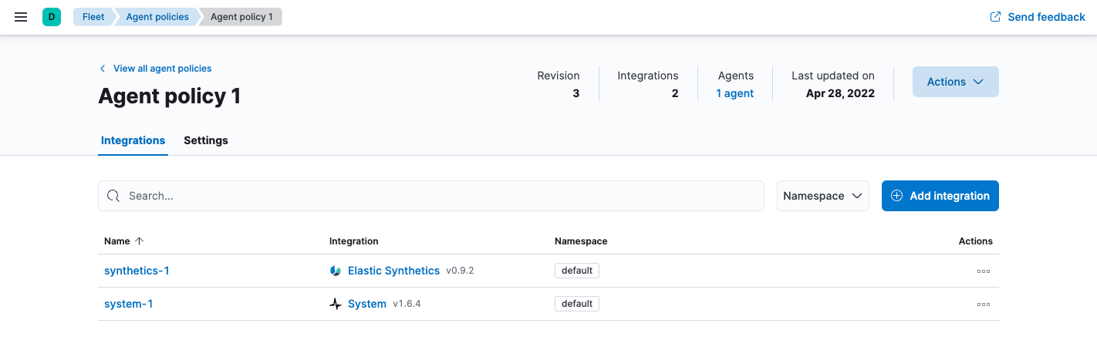
Task: Click the Elastic Synthetics logo icon
Action: tap(336, 271)
